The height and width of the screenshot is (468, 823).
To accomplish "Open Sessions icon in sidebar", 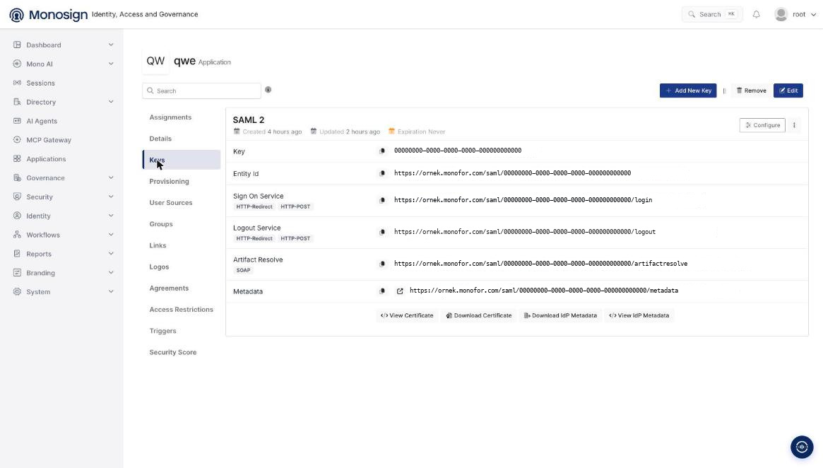I will click(x=18, y=83).
